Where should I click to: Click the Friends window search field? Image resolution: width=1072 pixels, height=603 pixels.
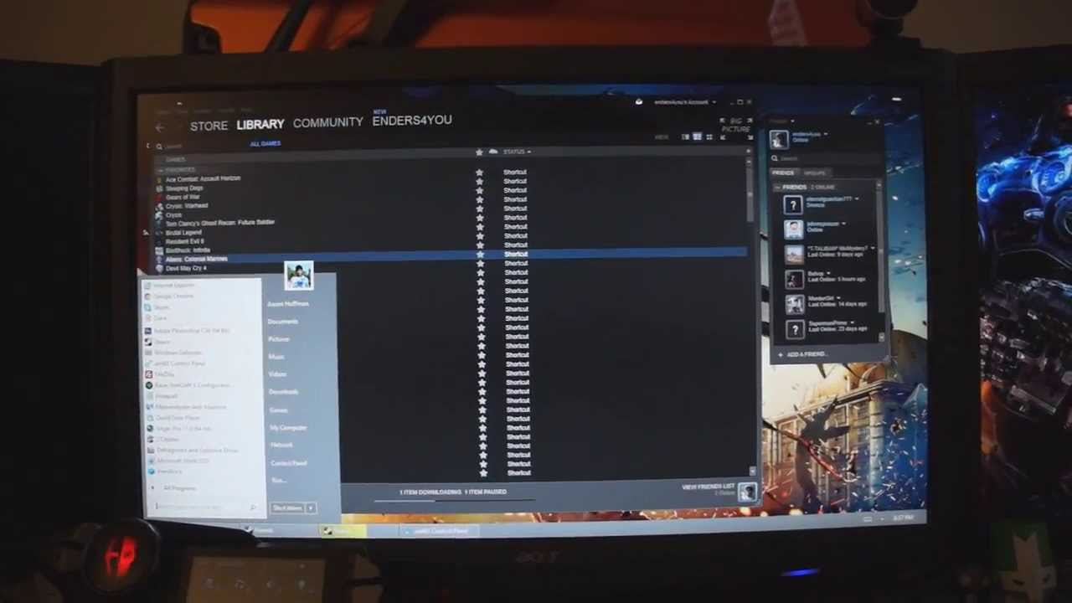point(825,158)
